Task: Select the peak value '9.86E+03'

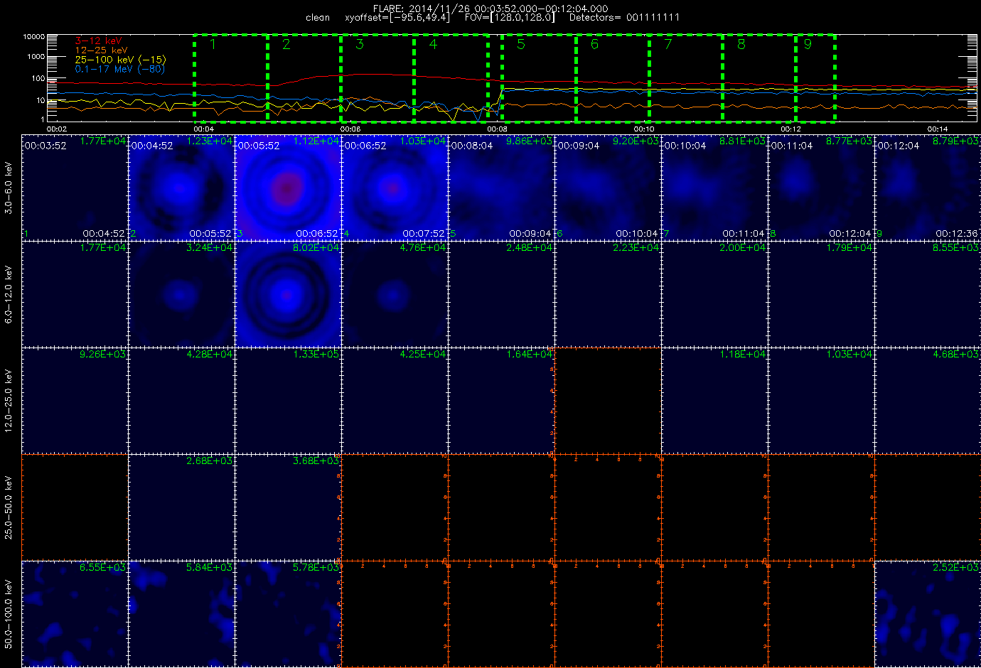Action: pyautogui.click(x=529, y=141)
